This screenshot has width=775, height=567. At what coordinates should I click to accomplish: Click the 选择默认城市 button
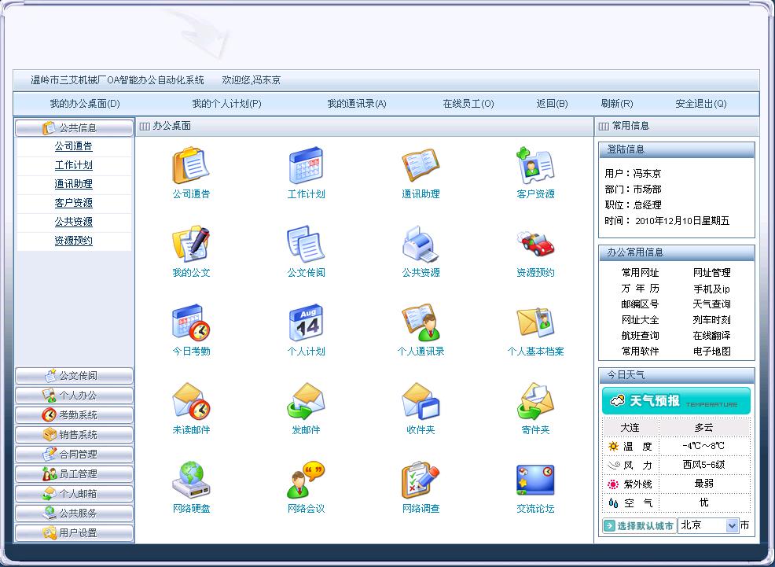639,525
